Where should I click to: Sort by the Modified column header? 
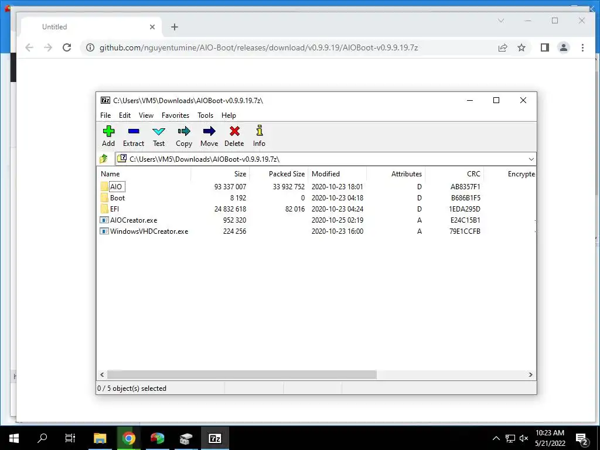pos(337,173)
